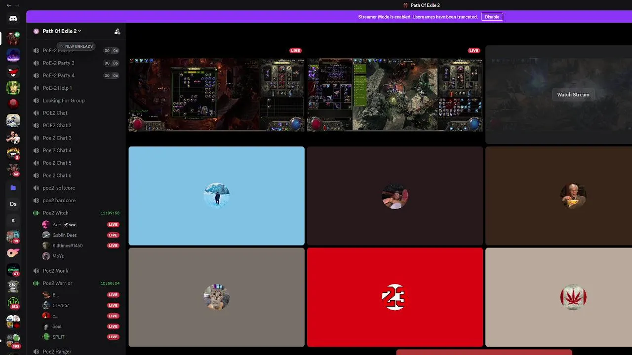Click LIVE badge next to Goblin Deez
Viewport: 632px width, 355px height.
click(x=113, y=235)
